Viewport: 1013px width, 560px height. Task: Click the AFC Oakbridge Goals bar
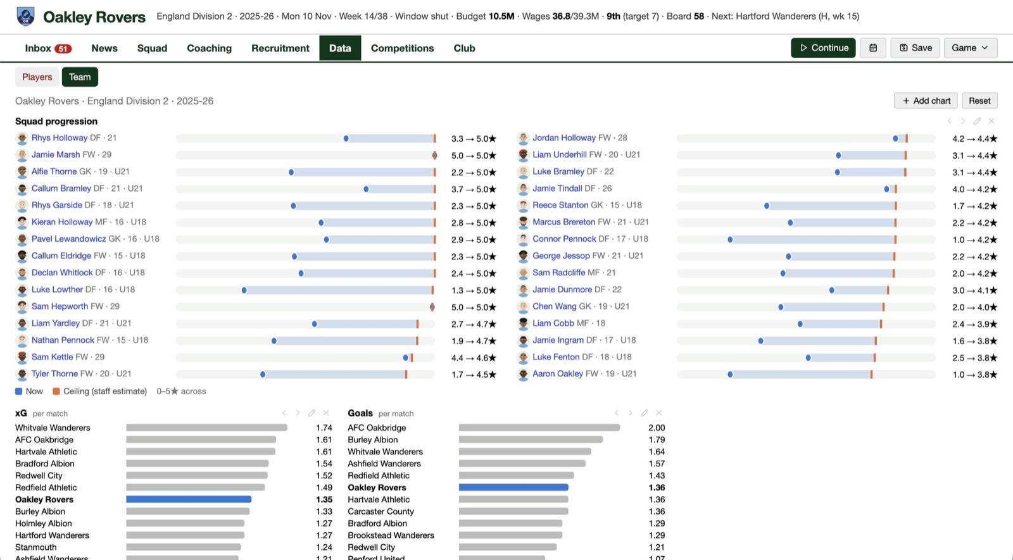[539, 428]
